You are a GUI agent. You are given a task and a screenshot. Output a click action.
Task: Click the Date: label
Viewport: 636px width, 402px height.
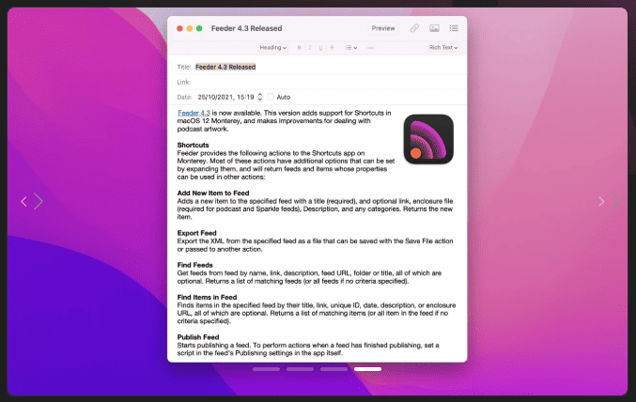(x=184, y=97)
